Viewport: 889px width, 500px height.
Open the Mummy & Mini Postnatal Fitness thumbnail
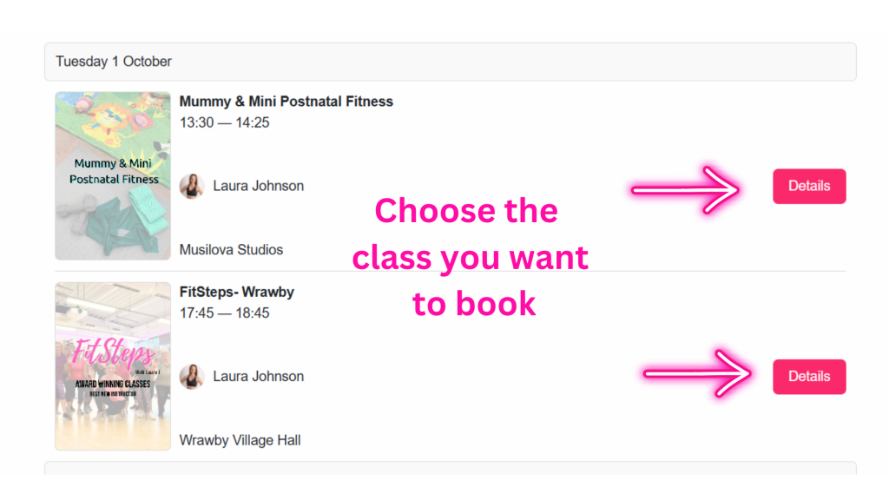(113, 176)
